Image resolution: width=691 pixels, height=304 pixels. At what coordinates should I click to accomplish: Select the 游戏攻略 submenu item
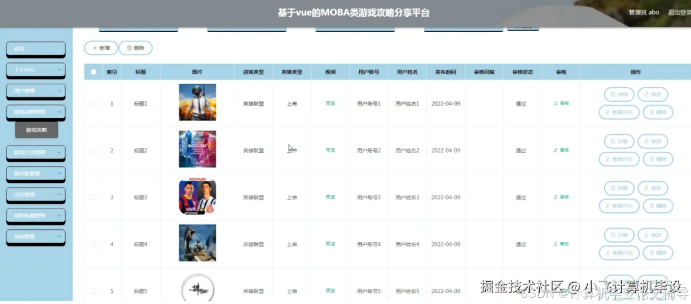pos(36,130)
